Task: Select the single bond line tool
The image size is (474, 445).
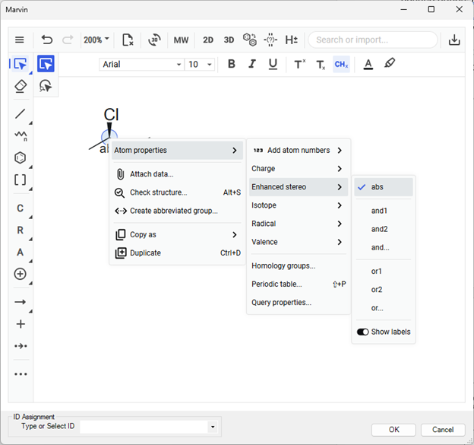Action: click(21, 114)
